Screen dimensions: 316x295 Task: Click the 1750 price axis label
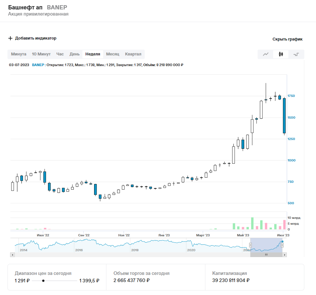291,96
